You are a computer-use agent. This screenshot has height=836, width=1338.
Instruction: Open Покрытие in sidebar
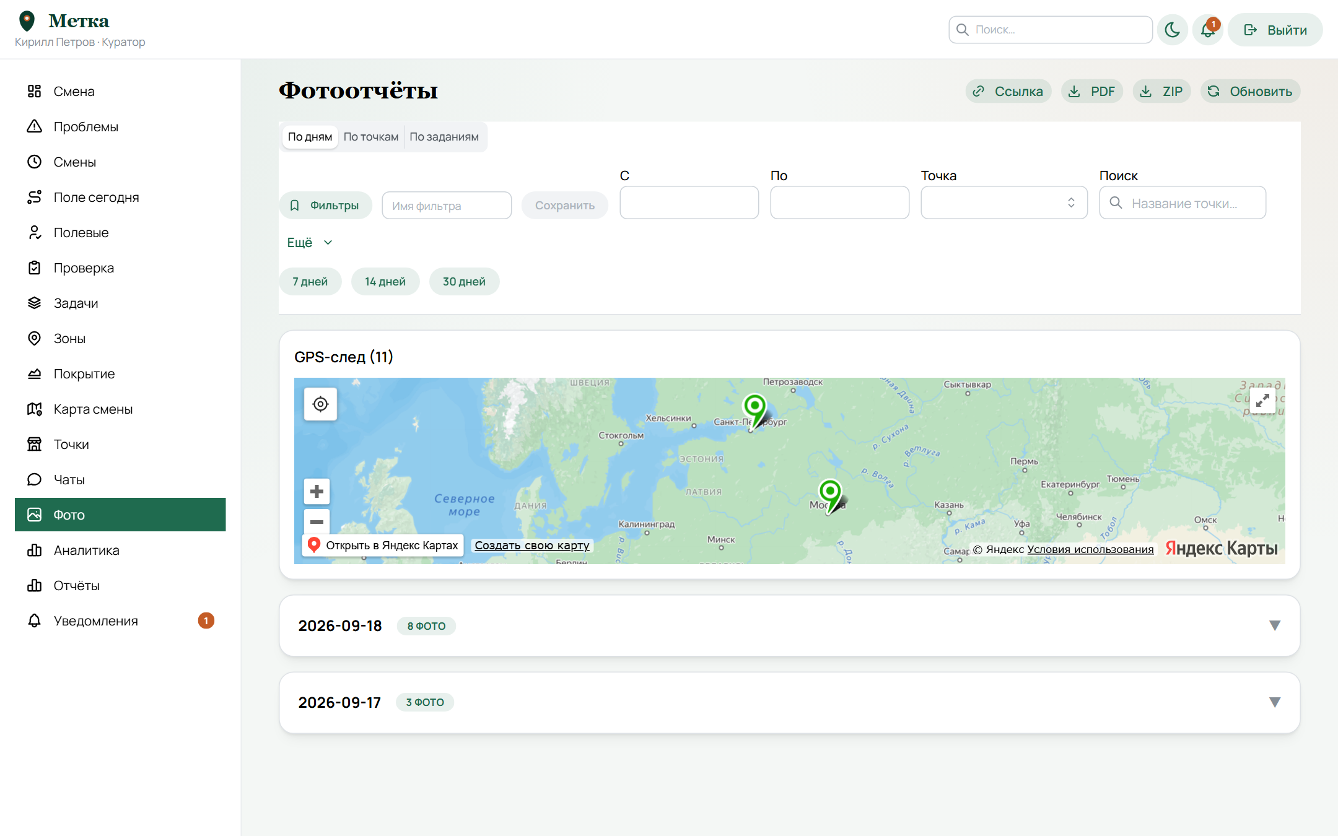tap(120, 373)
